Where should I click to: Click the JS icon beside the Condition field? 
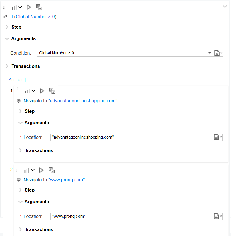(x=217, y=53)
